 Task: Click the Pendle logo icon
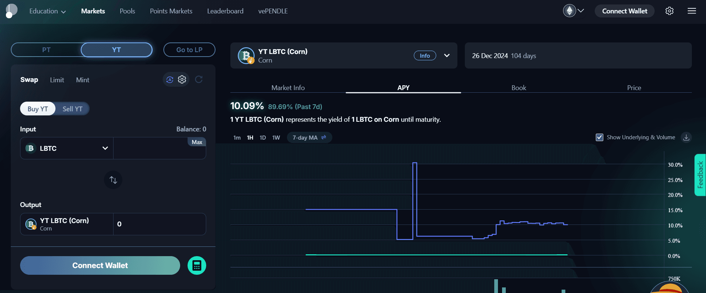(11, 11)
